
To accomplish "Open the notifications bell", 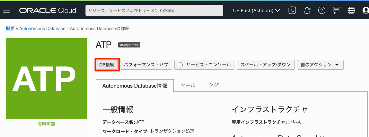I will coord(307,10).
